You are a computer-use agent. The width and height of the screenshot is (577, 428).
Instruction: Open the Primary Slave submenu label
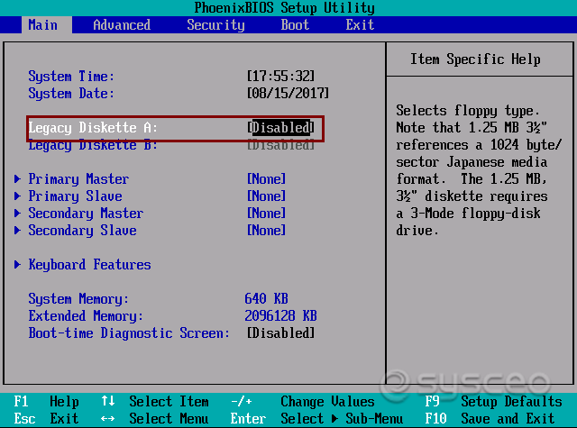75,196
